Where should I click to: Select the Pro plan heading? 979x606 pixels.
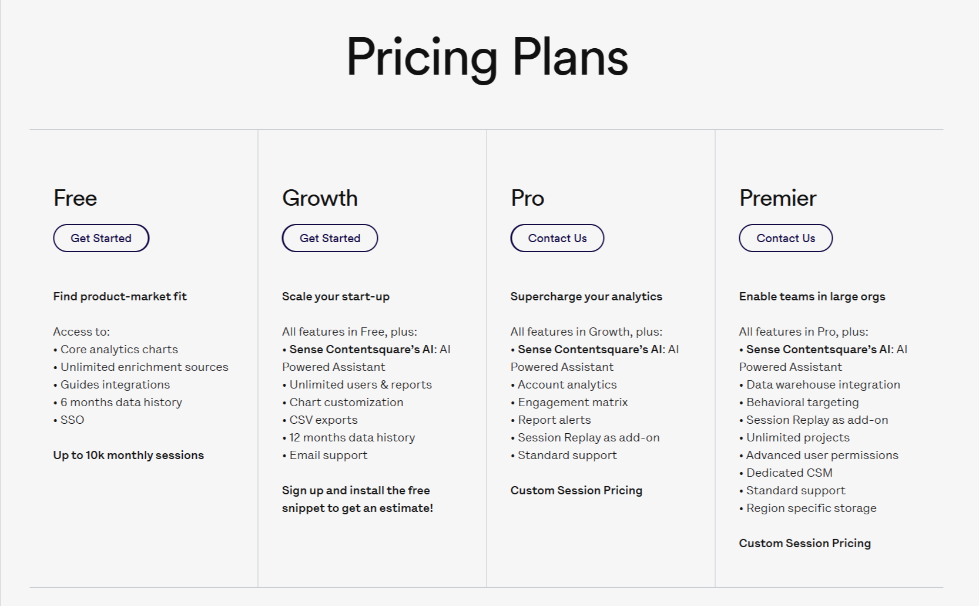526,198
